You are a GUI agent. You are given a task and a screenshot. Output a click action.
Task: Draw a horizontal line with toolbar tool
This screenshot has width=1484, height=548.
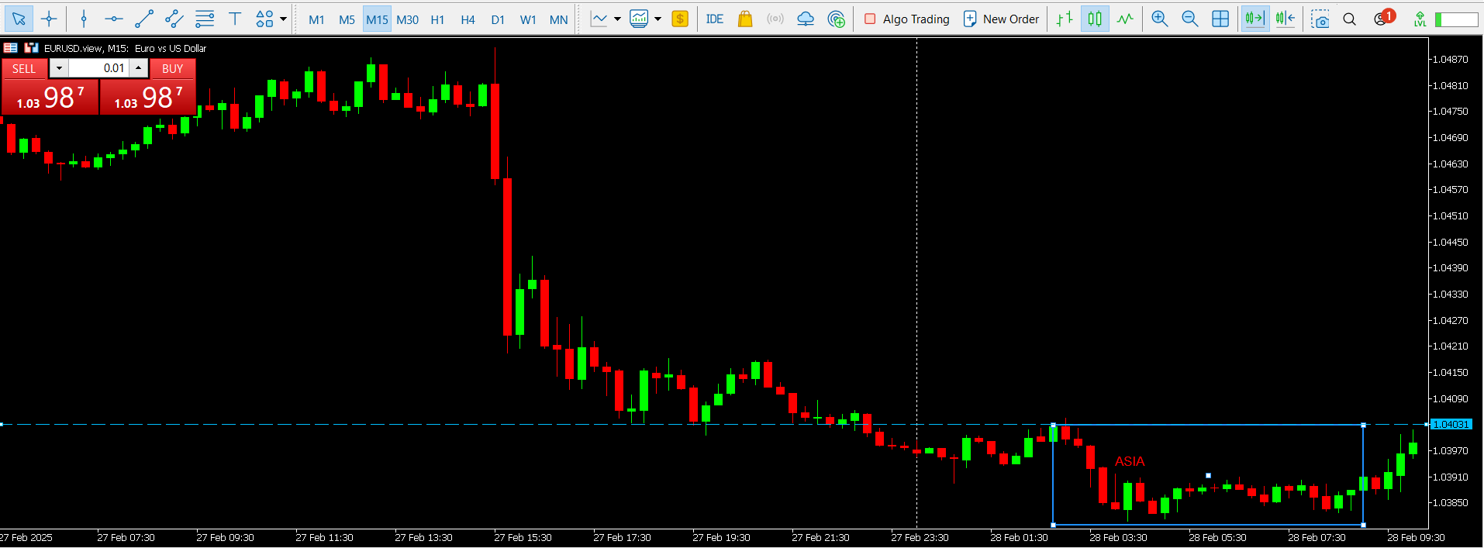point(114,19)
